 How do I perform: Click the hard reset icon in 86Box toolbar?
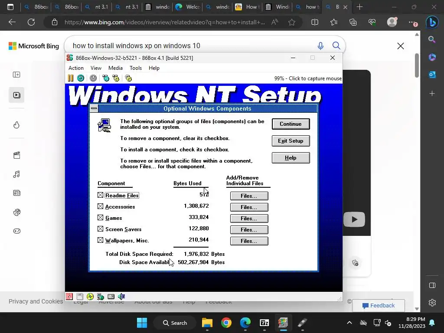pyautogui.click(x=81, y=78)
